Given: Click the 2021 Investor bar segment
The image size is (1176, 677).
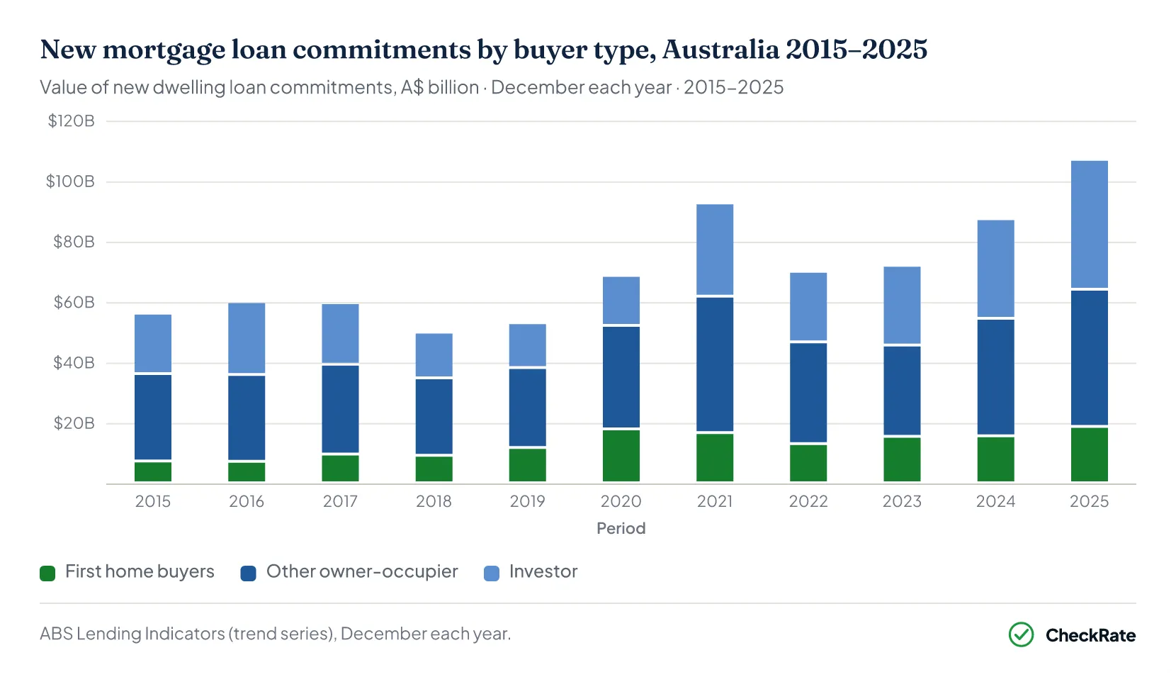Looking at the screenshot, I should [x=715, y=249].
